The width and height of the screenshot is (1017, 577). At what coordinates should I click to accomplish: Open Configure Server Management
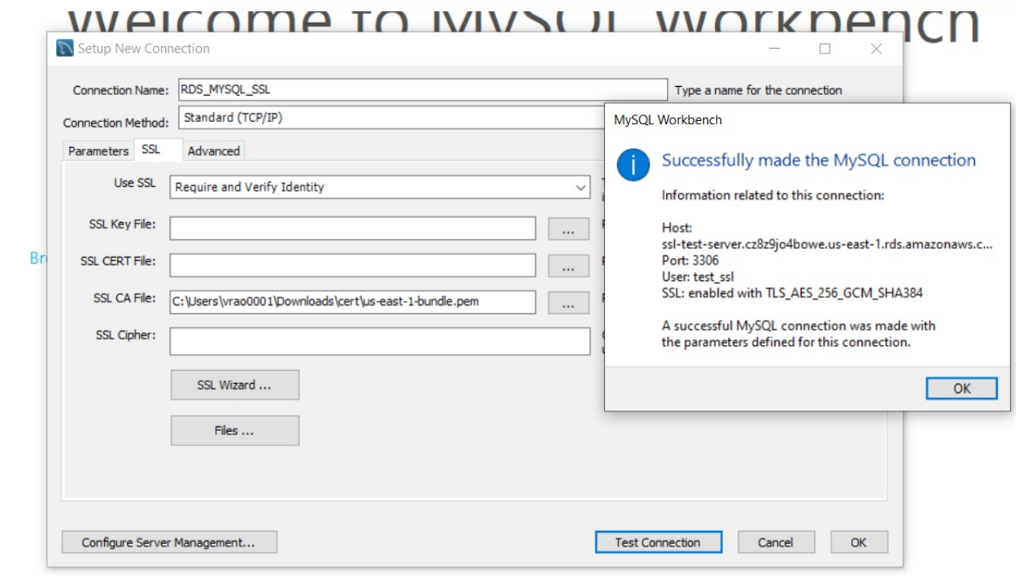coord(169,542)
